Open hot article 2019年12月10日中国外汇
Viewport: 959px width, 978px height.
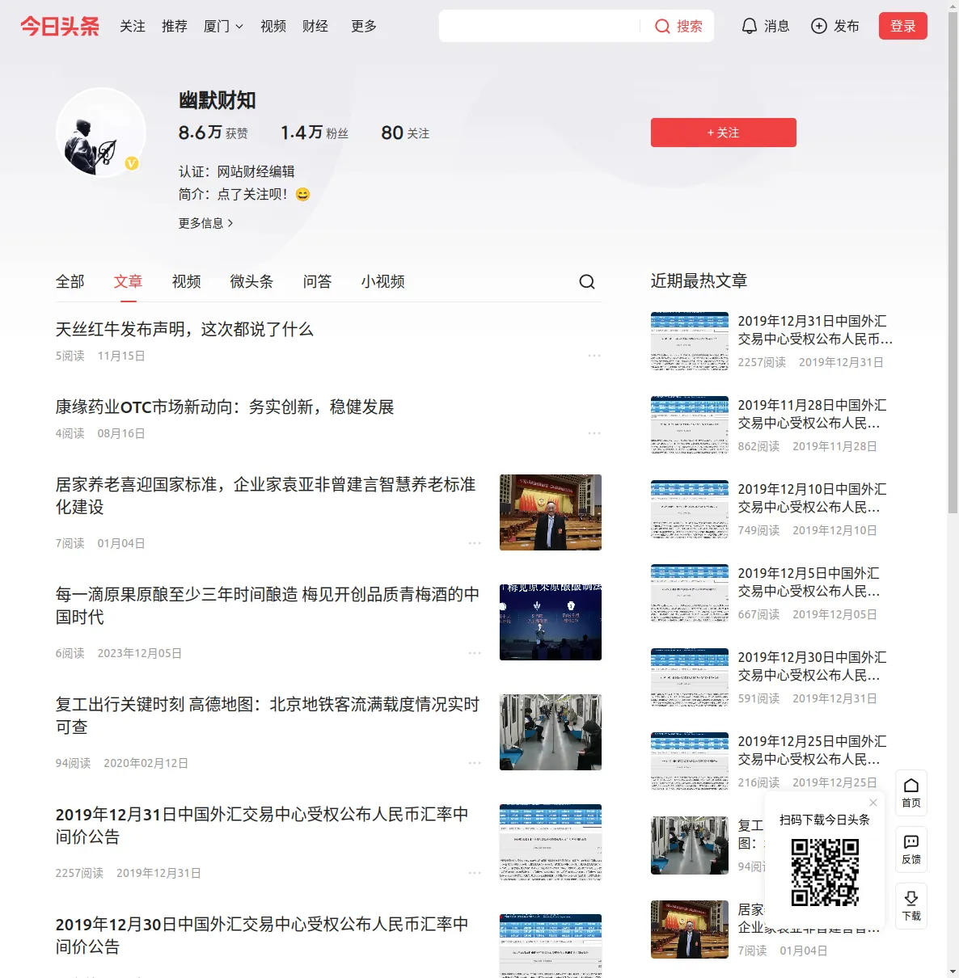click(x=812, y=498)
